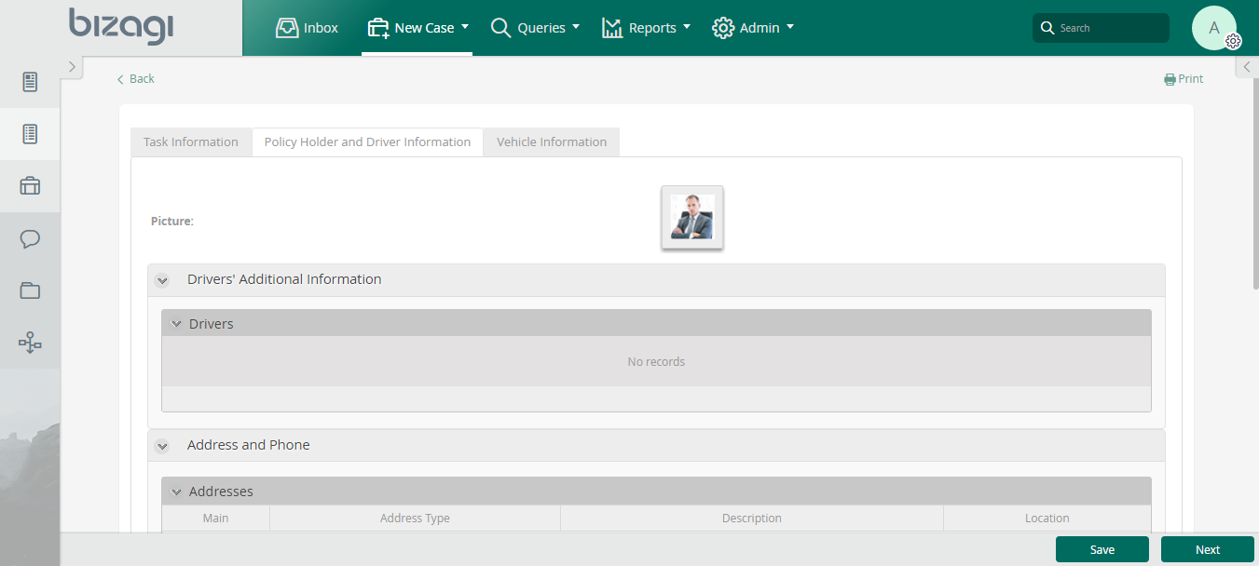Image resolution: width=1259 pixels, height=566 pixels.
Task: Open the user avatar A
Action: click(x=1213, y=28)
